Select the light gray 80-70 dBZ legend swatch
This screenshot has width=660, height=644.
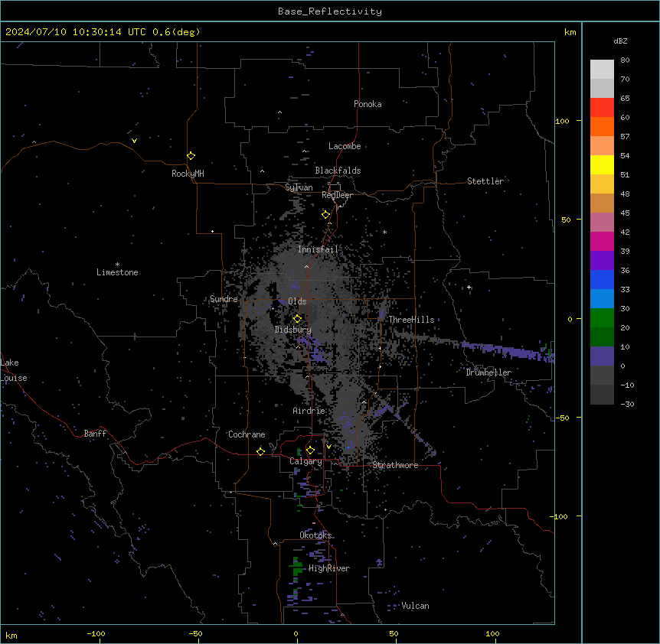pos(602,70)
